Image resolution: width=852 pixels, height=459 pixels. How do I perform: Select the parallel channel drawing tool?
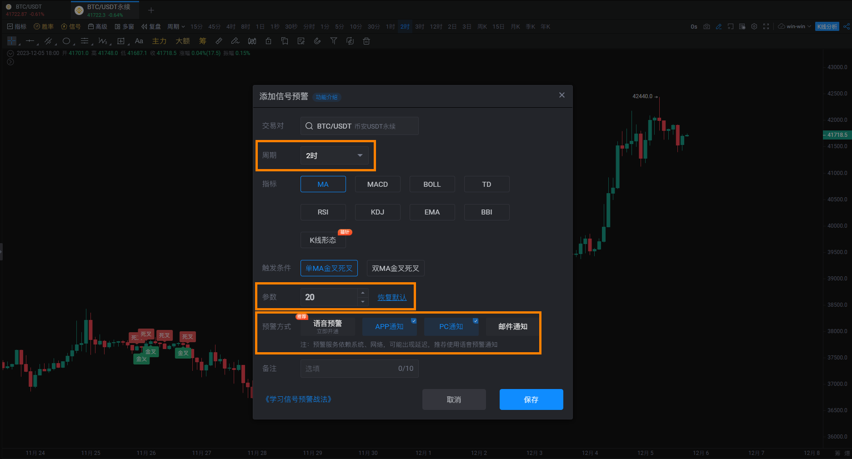click(x=48, y=41)
